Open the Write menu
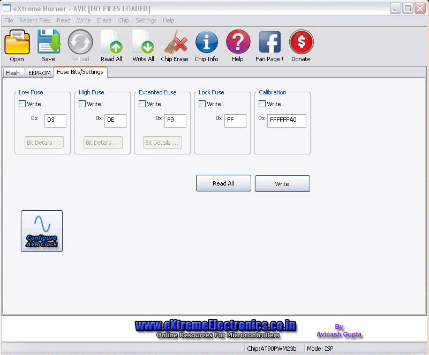Screen dimensions: 429x355 pos(84,20)
